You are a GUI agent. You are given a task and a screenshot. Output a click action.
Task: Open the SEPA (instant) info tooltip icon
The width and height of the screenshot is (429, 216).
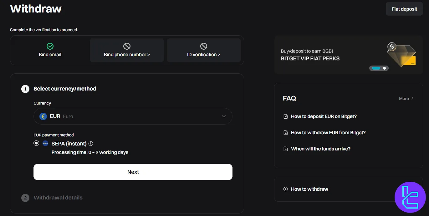(x=91, y=144)
